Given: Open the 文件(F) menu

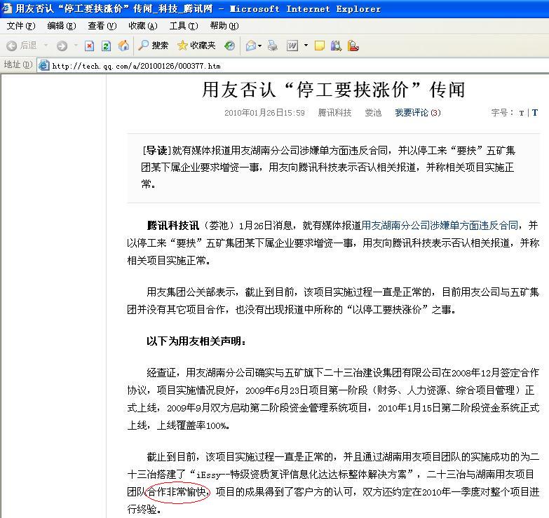Looking at the screenshot, I should click(x=21, y=26).
